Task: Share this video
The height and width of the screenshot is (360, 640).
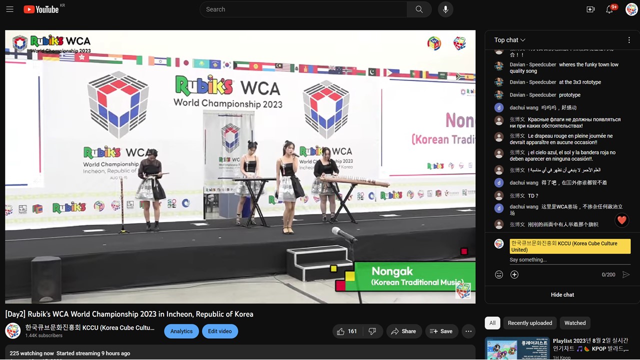Action: click(403, 331)
